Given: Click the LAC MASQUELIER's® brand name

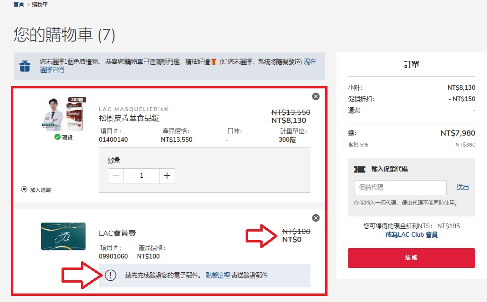Looking at the screenshot, I should (133, 109).
